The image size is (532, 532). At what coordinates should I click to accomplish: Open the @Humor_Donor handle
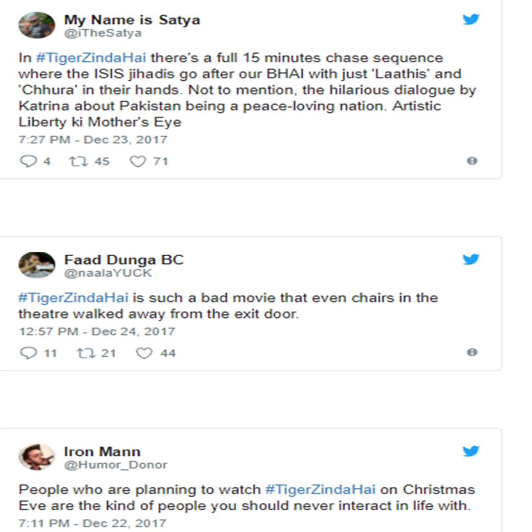point(116,465)
